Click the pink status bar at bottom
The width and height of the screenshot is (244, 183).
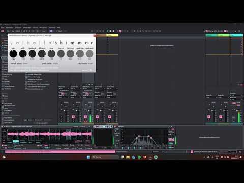click(x=60, y=151)
